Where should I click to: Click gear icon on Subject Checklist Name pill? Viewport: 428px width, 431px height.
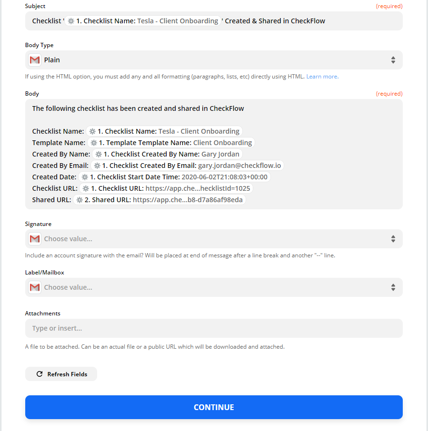coord(71,21)
